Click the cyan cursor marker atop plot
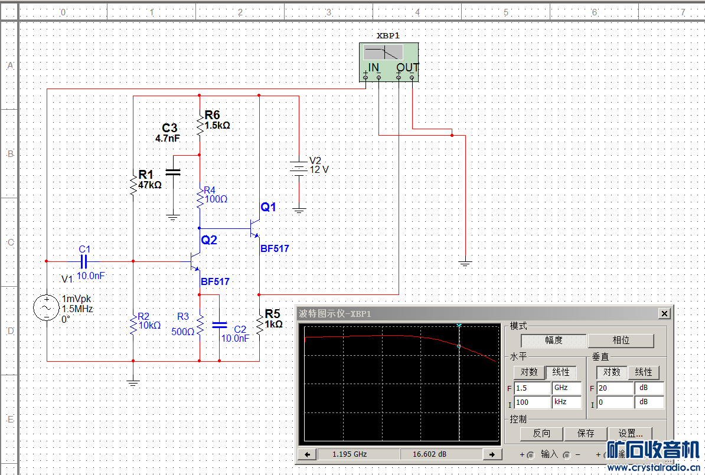 point(459,325)
